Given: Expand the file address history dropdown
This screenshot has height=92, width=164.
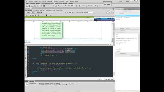Looking at the screenshot, I should click(x=93, y=13).
